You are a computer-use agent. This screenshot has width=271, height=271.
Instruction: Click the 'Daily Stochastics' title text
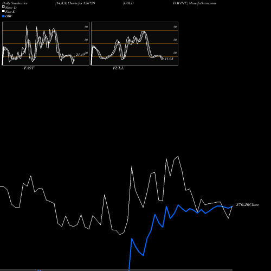[x=15, y=3]
